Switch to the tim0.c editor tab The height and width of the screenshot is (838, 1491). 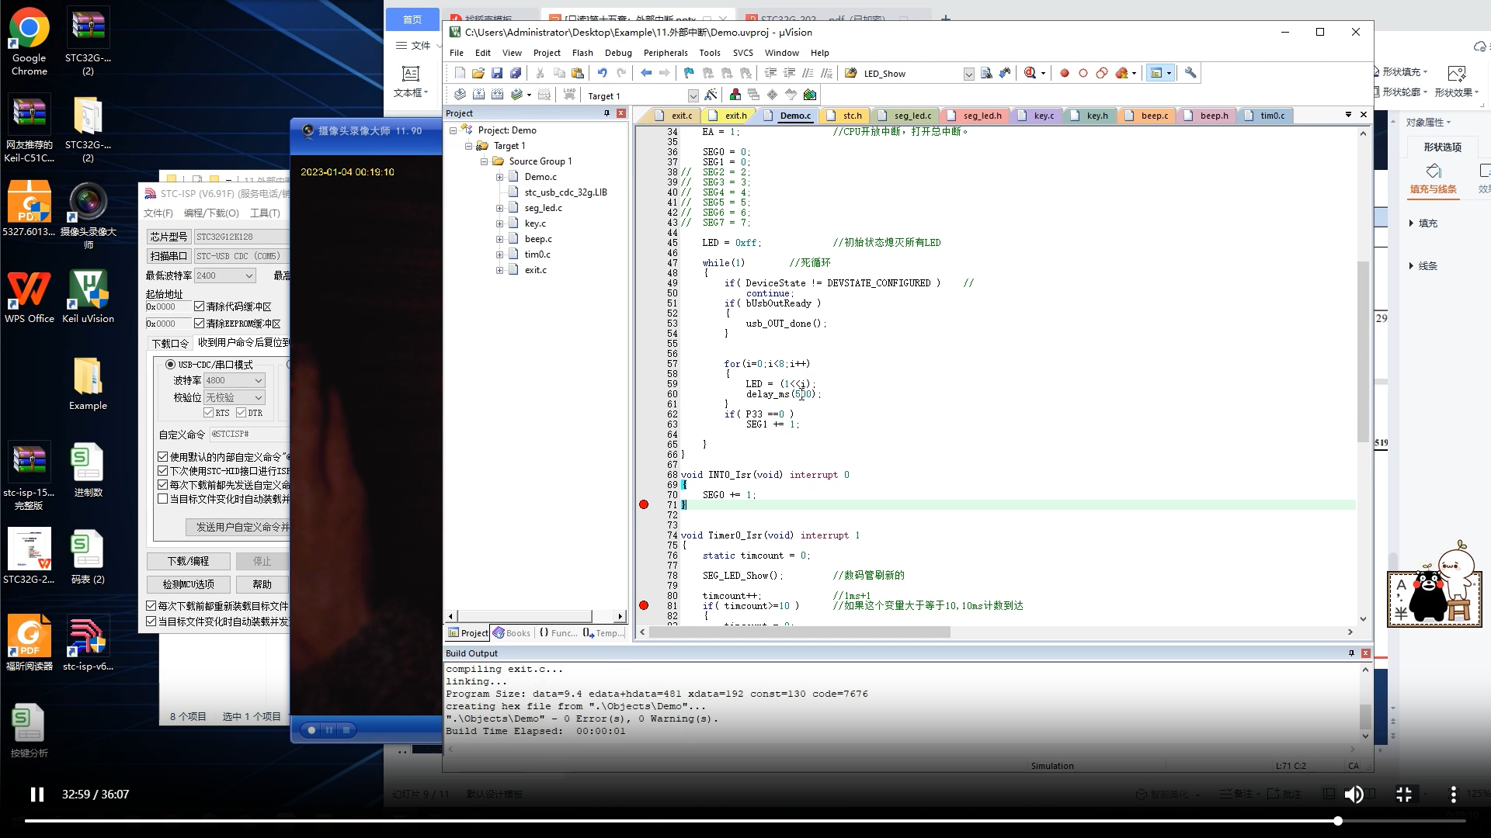tap(1266, 116)
